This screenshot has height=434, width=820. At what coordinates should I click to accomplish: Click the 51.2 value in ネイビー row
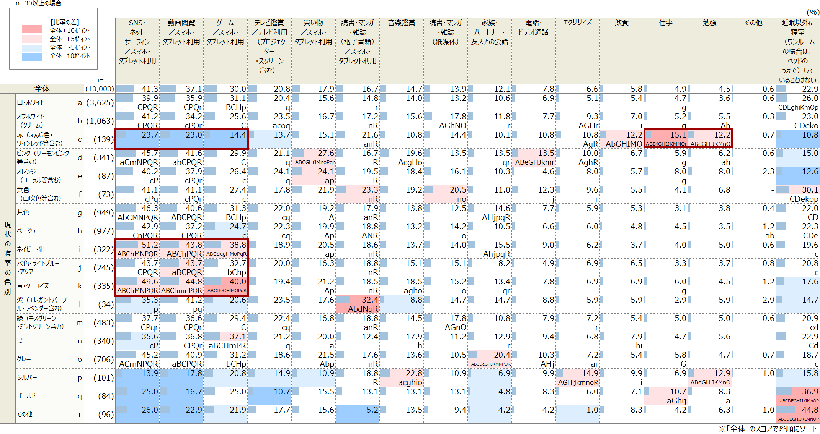pyautogui.click(x=150, y=245)
